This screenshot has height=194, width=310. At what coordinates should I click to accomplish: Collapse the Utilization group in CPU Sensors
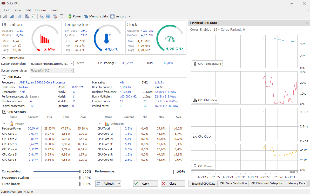coord(99,124)
